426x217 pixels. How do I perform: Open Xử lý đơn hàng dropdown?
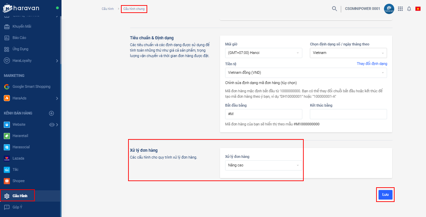tap(263, 165)
